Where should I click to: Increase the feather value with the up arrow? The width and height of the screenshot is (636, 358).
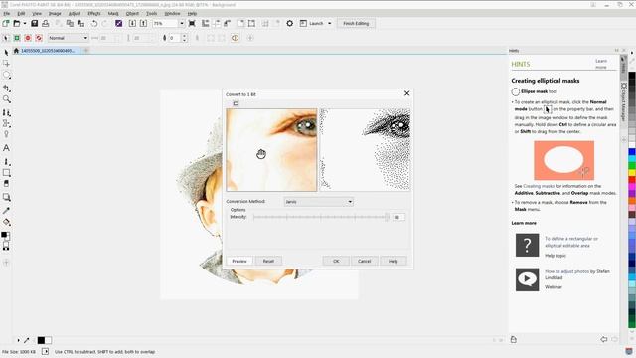tap(185, 36)
